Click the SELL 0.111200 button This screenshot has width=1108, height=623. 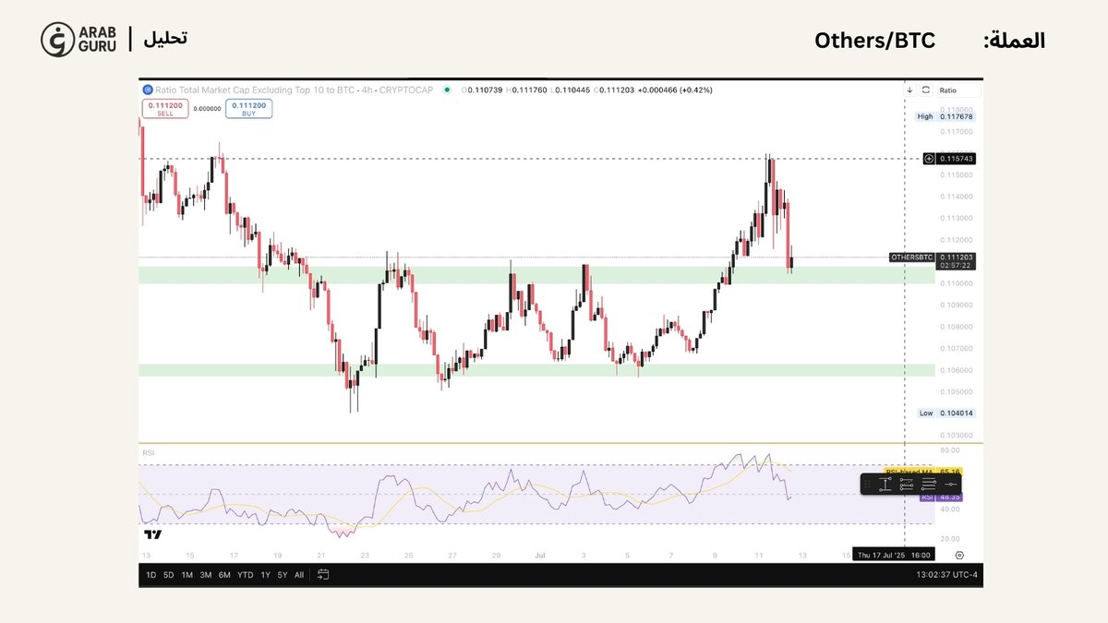[x=165, y=109]
